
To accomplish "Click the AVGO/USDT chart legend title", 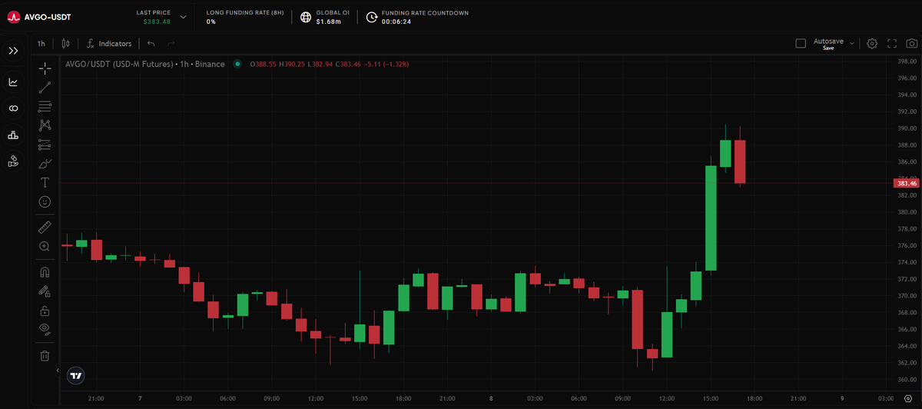I will (x=145, y=64).
